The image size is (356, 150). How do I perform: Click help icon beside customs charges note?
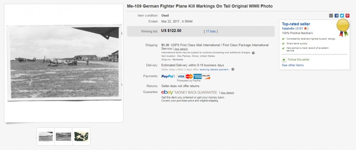[253, 53]
